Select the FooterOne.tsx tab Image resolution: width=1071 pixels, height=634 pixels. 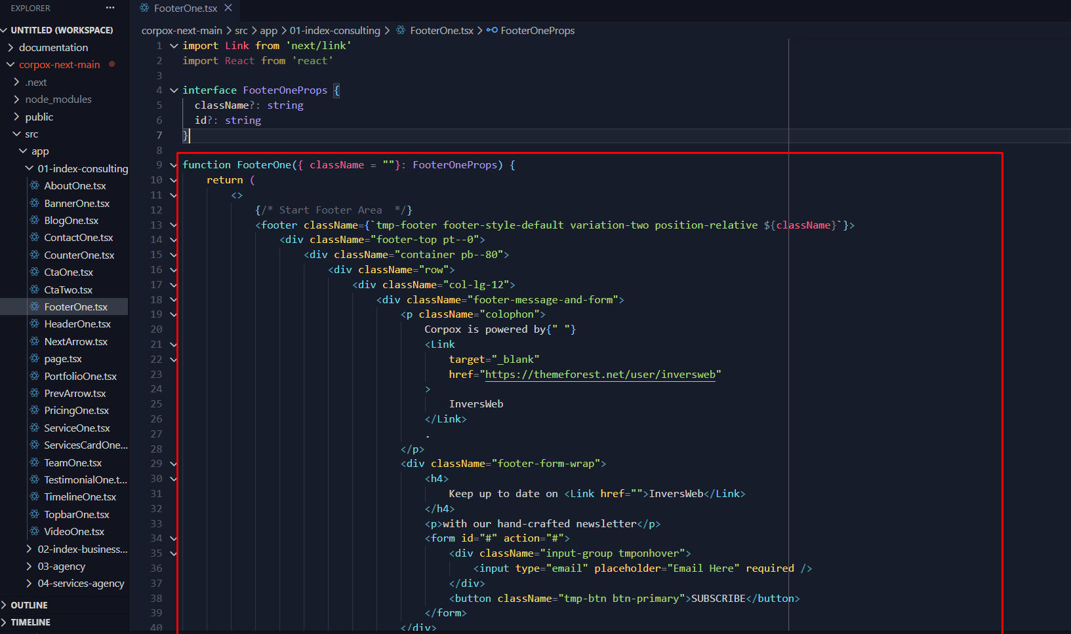186,8
